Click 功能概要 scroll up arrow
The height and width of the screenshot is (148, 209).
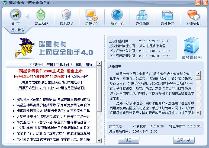coord(198,73)
